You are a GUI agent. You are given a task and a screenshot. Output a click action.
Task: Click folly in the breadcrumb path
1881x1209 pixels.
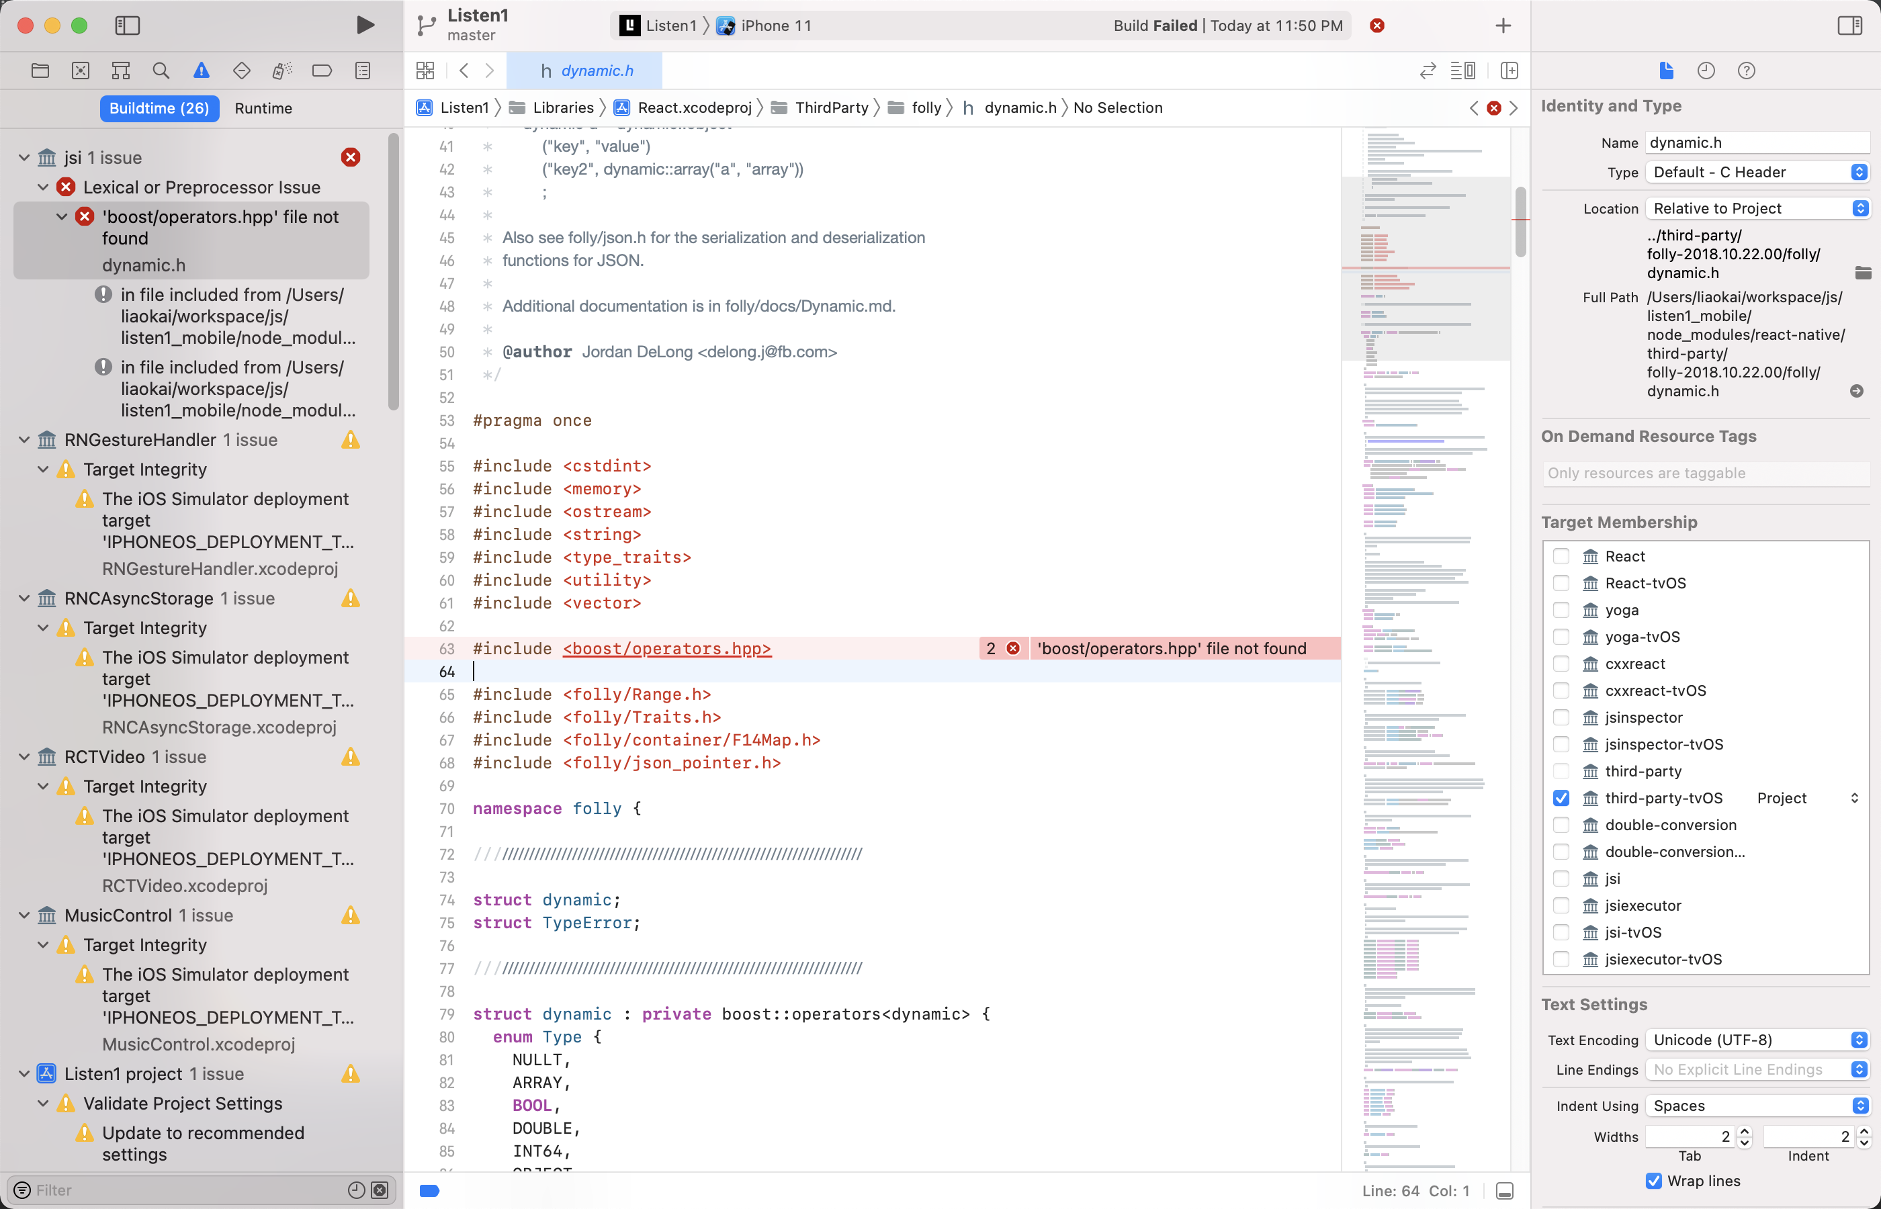926,107
